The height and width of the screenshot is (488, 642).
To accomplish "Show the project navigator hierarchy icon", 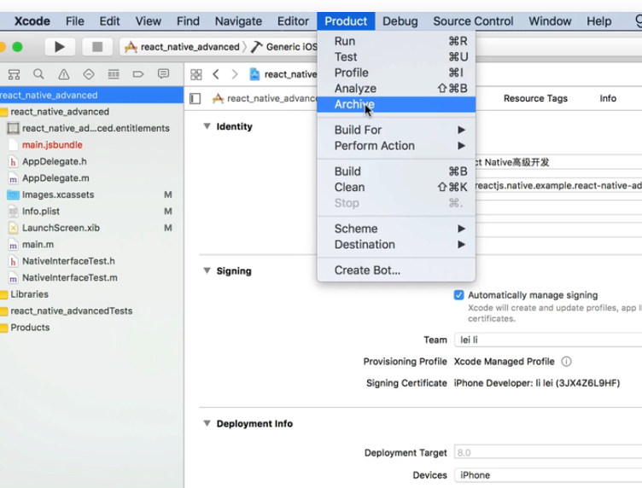I will [x=14, y=74].
